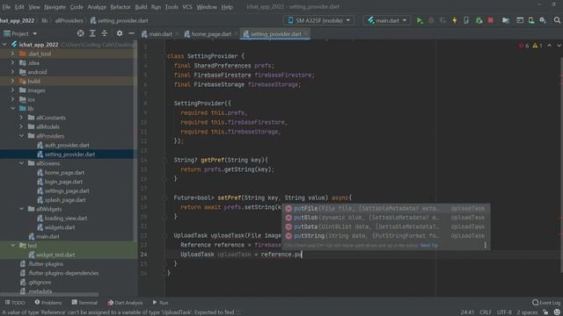Trigger Flutter hot reload lightning icon

(x=455, y=21)
